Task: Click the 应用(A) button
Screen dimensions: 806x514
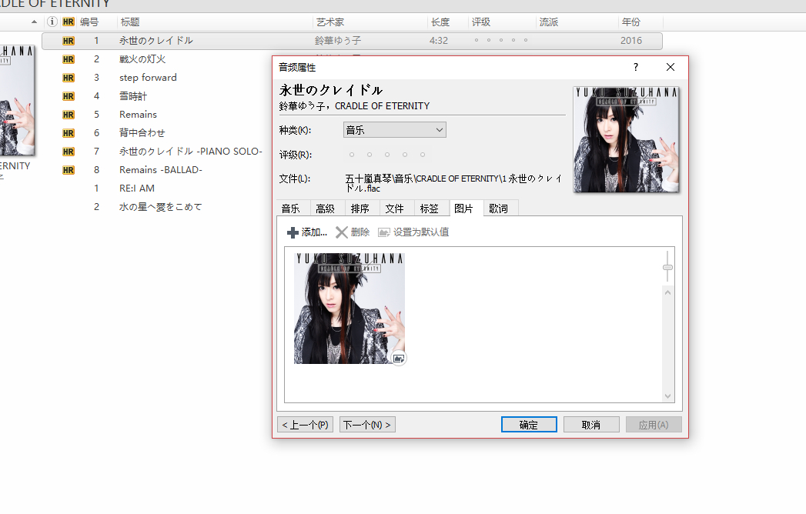Action: (654, 425)
